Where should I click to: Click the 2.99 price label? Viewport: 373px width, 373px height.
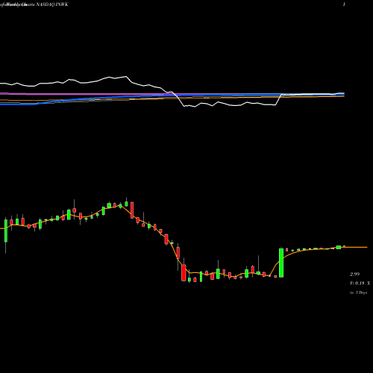tap(355, 275)
